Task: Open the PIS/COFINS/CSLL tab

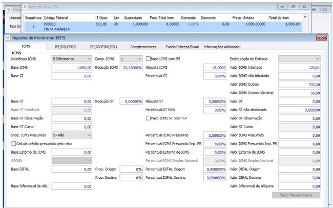Action: click(x=104, y=47)
